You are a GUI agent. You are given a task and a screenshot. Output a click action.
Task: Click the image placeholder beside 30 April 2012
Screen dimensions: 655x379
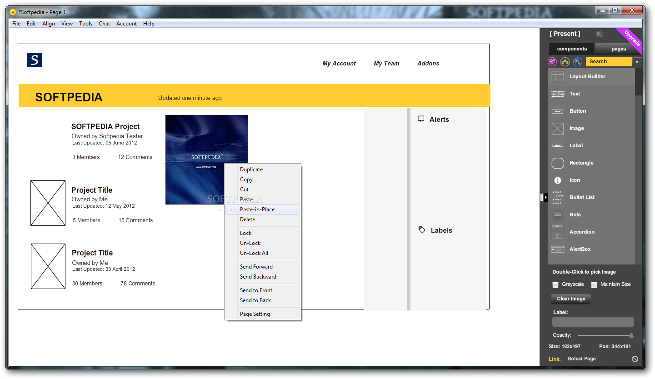(x=48, y=266)
